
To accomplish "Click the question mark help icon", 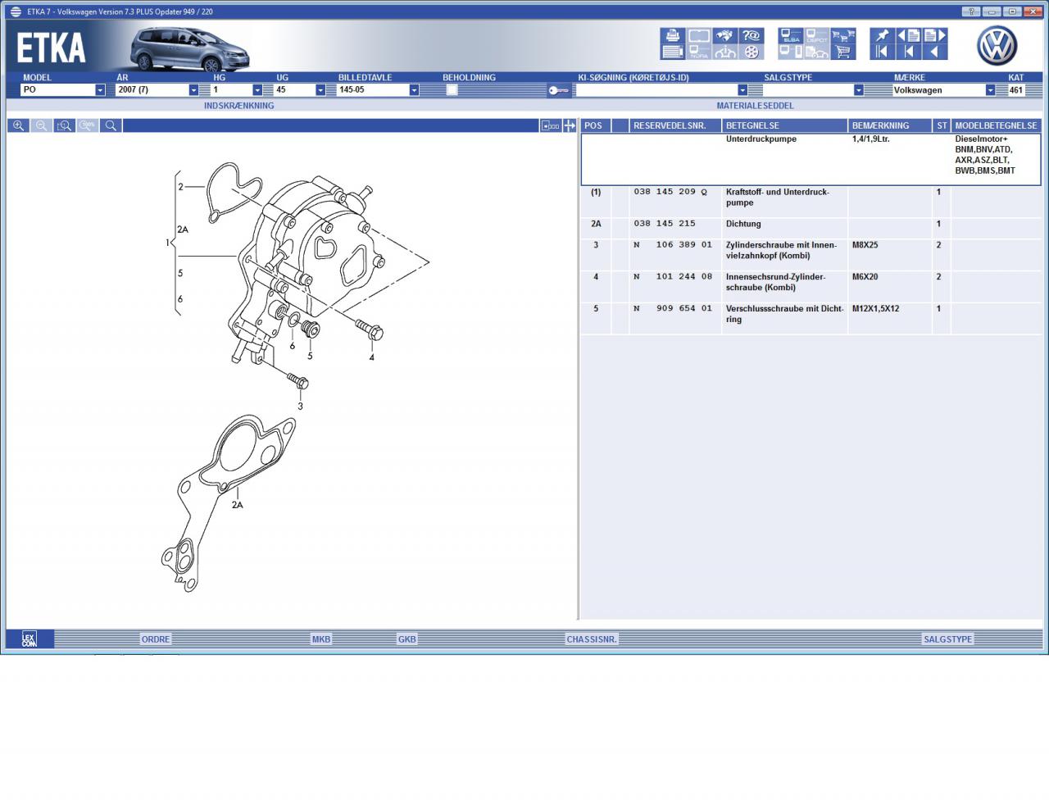I will point(751,35).
